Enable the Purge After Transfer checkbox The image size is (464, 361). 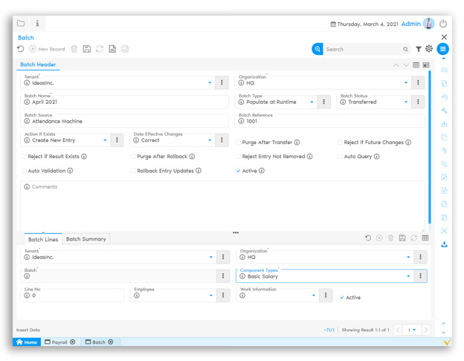238,143
